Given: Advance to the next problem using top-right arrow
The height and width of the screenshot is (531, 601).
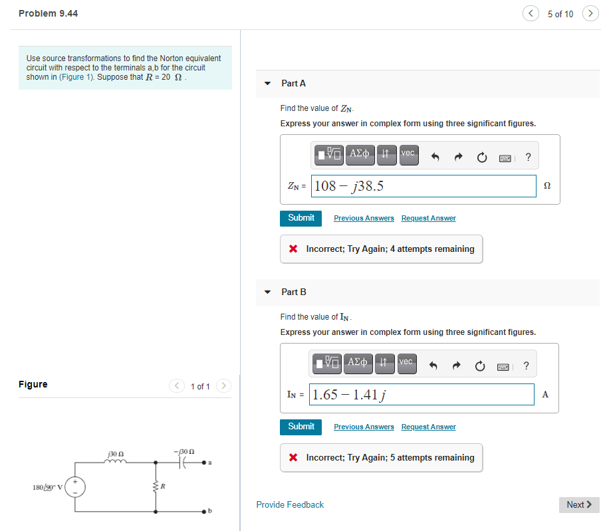Looking at the screenshot, I should 590,13.
